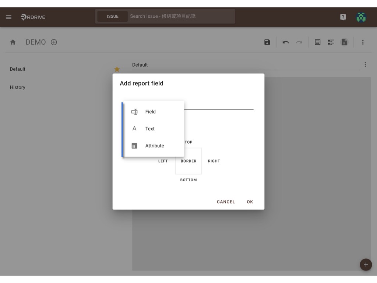
Task: Confirm with the OK button
Action: pyautogui.click(x=250, y=202)
